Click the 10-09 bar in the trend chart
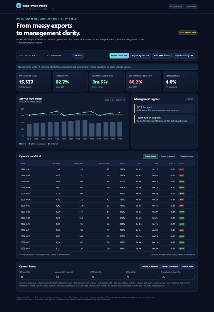 [x=85, y=128]
